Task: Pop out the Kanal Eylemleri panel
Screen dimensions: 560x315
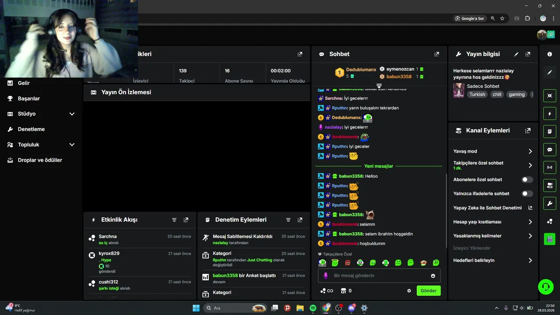Action: pyautogui.click(x=528, y=130)
